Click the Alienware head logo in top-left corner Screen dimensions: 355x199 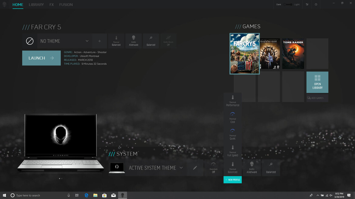coord(4,4)
